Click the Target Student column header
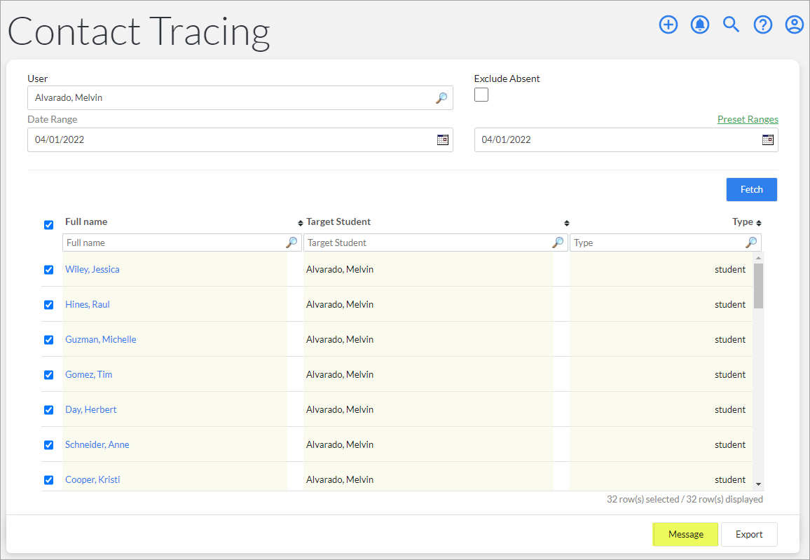The width and height of the screenshot is (810, 560). (x=338, y=221)
